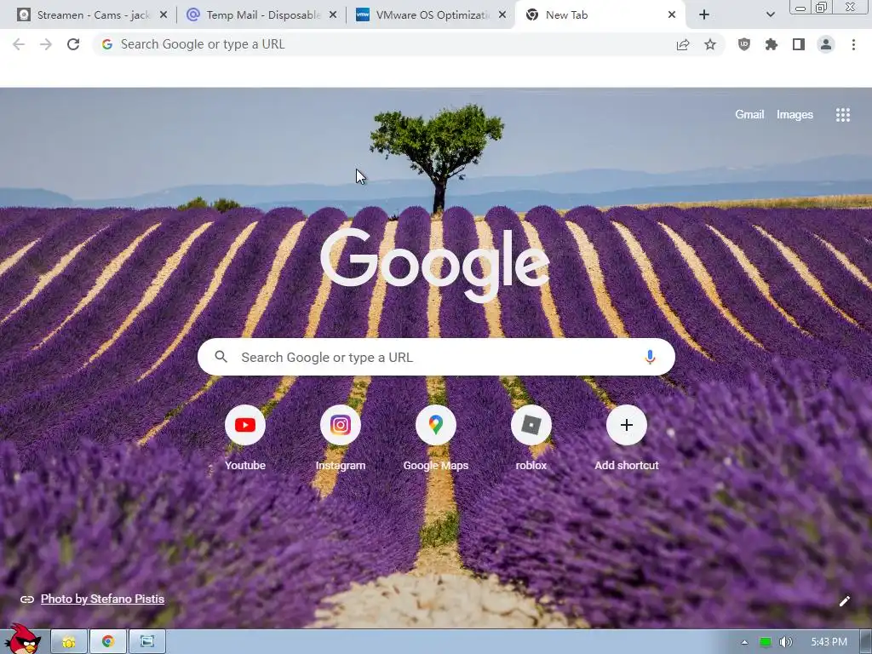Open the Chrome profile avatar
Image resolution: width=872 pixels, height=654 pixels.
(x=826, y=44)
